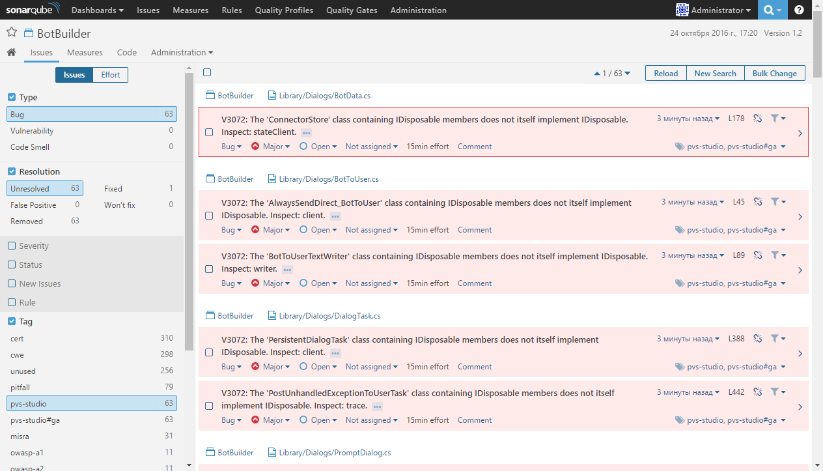
Task: Click the right chevron to open issue details
Action: [x=800, y=132]
